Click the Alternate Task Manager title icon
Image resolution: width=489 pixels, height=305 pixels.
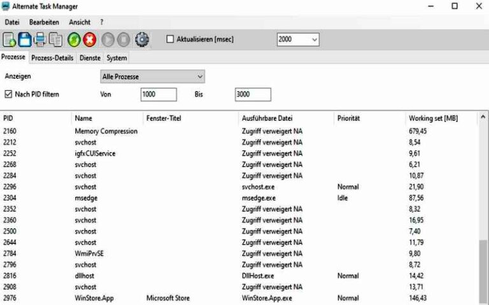[5, 6]
